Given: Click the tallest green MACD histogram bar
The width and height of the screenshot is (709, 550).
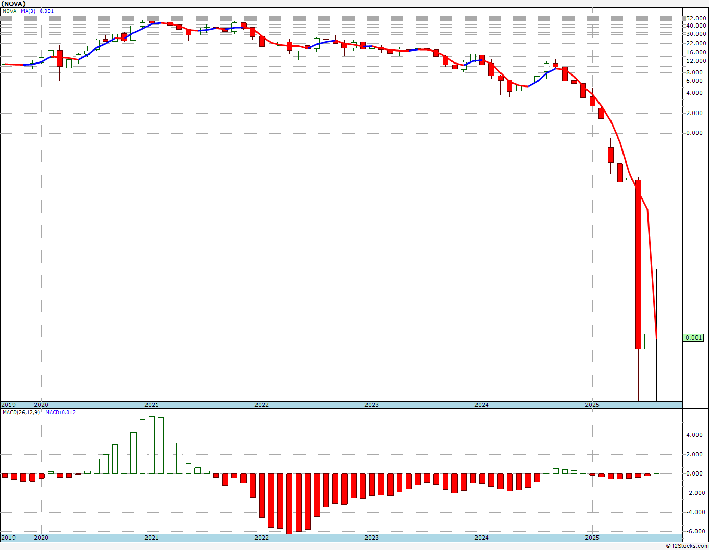Looking at the screenshot, I should pos(152,445).
